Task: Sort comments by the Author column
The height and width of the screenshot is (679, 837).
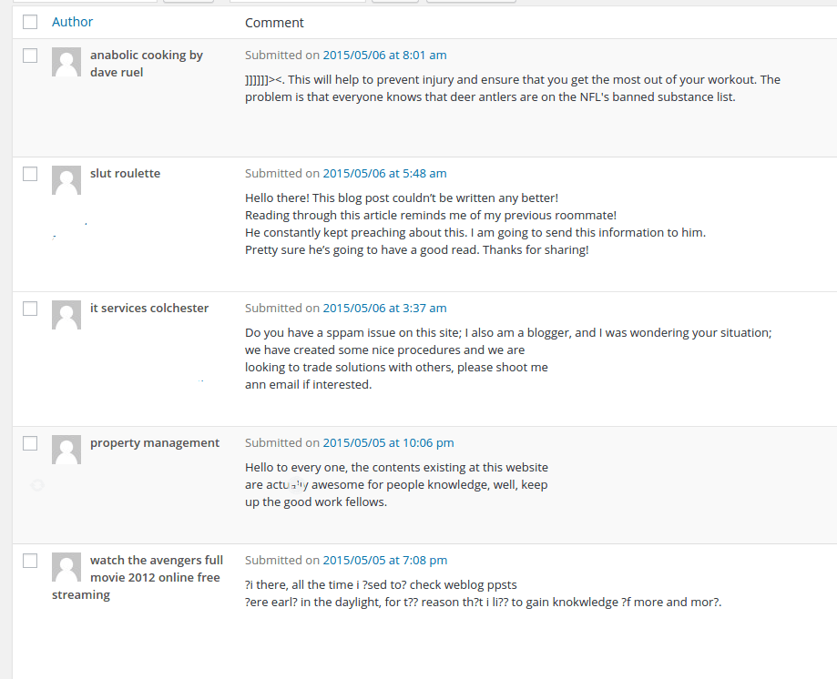Action: 72,22
